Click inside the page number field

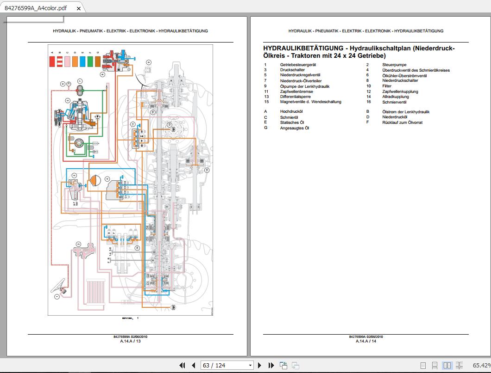(x=218, y=365)
